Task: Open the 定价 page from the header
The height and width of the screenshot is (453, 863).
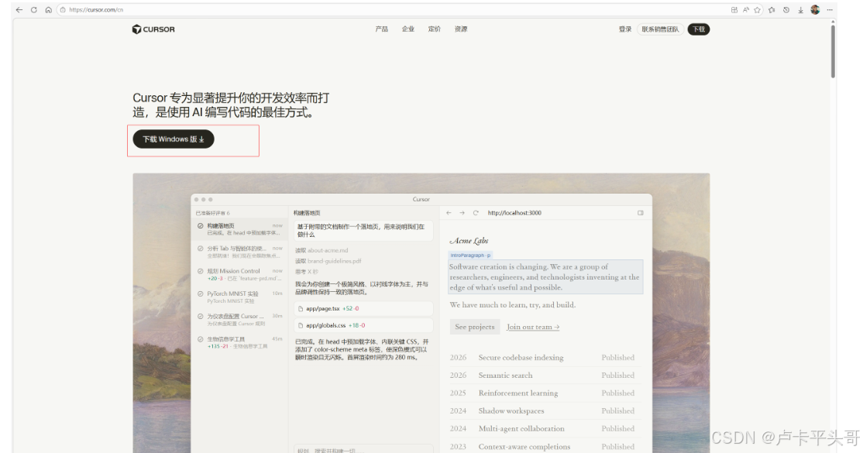Action: 435,29
